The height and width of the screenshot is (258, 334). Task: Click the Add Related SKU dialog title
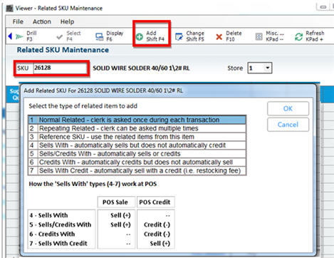[x=103, y=91]
